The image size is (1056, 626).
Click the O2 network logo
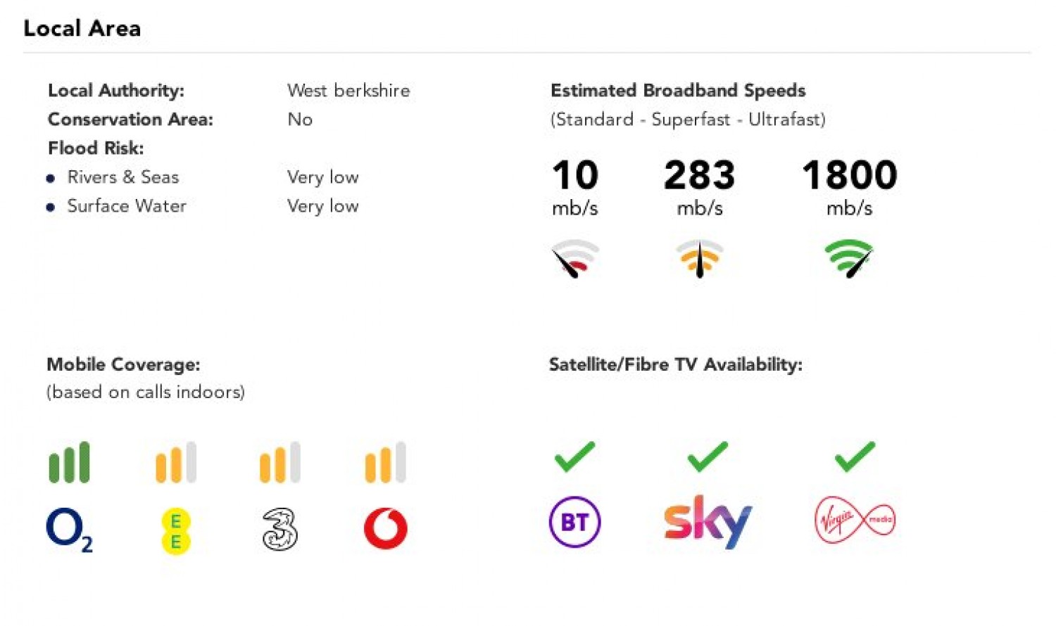(68, 528)
